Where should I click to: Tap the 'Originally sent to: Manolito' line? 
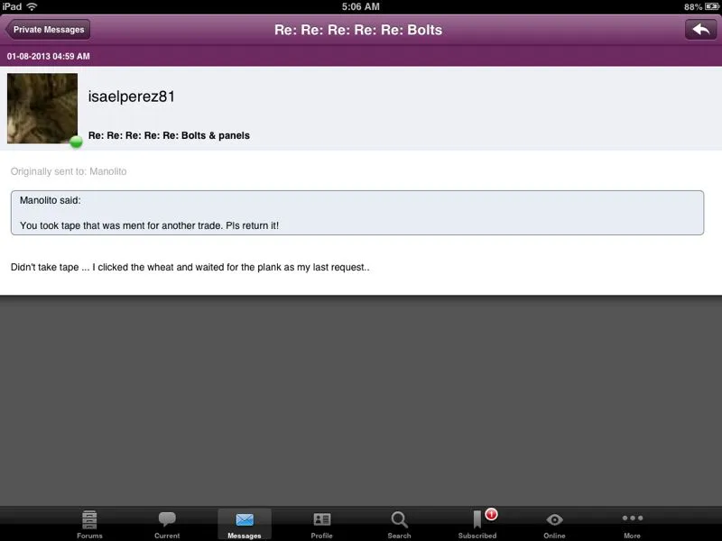click(x=69, y=171)
